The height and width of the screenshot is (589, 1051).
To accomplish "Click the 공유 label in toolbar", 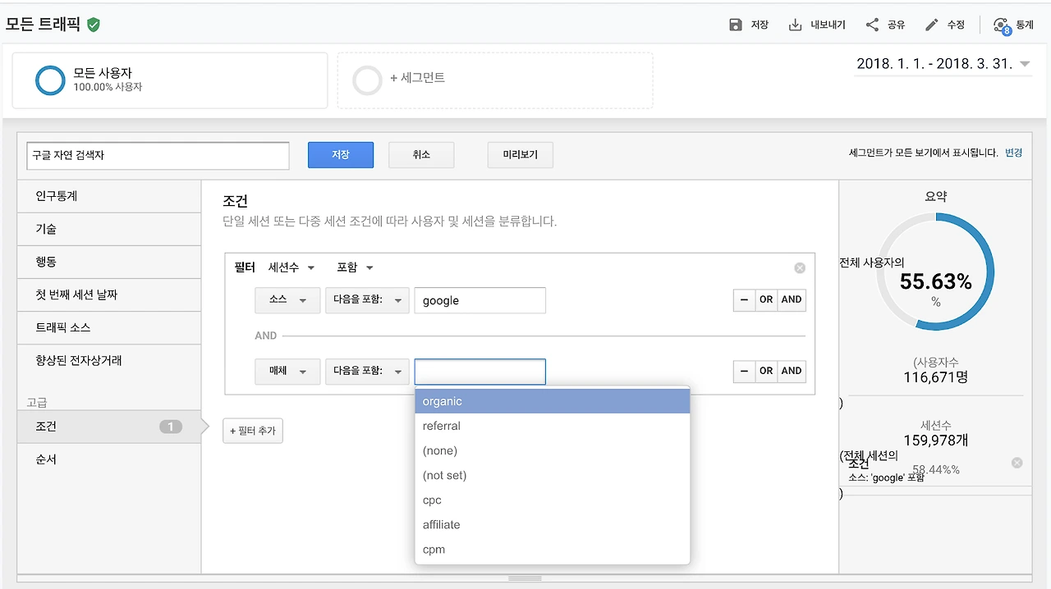I will point(896,25).
